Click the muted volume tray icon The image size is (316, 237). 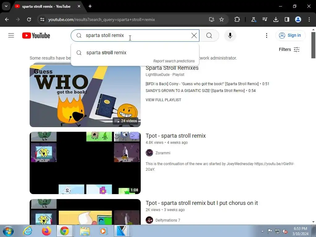pyautogui.click(x=285, y=231)
